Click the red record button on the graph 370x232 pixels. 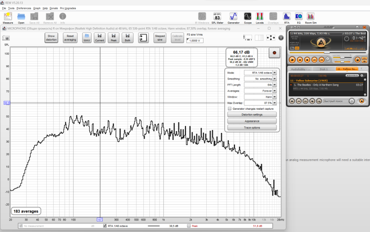[x=274, y=53]
